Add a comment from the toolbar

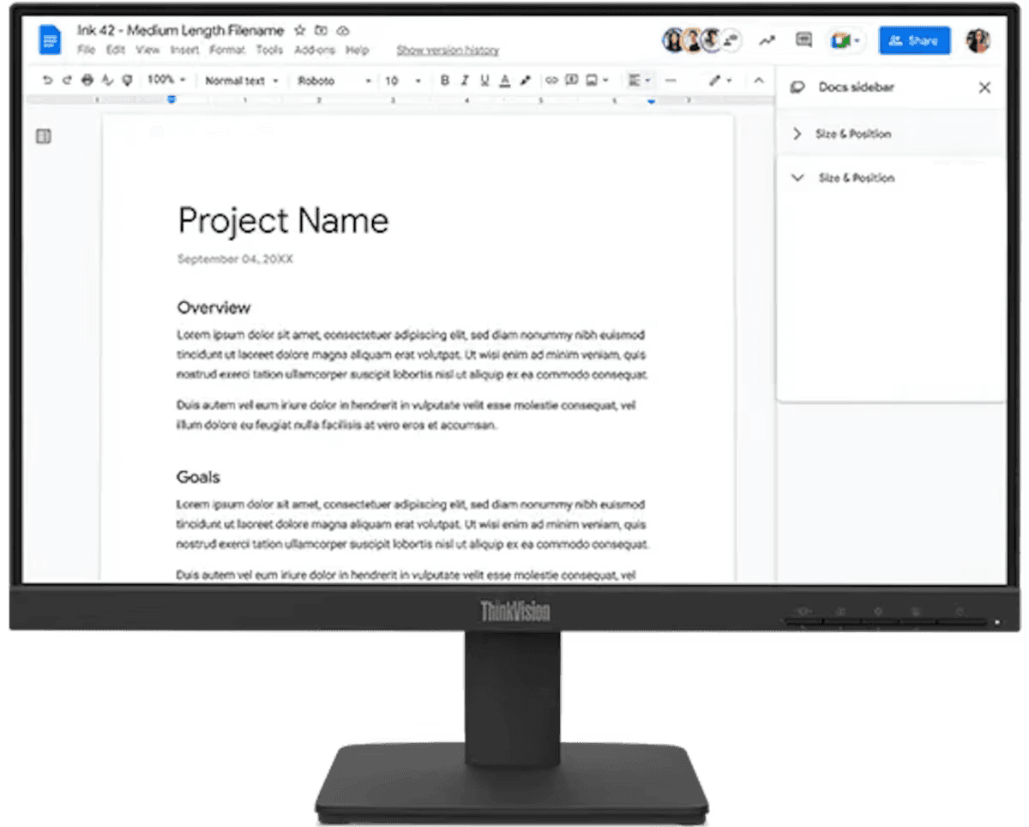pyautogui.click(x=571, y=80)
